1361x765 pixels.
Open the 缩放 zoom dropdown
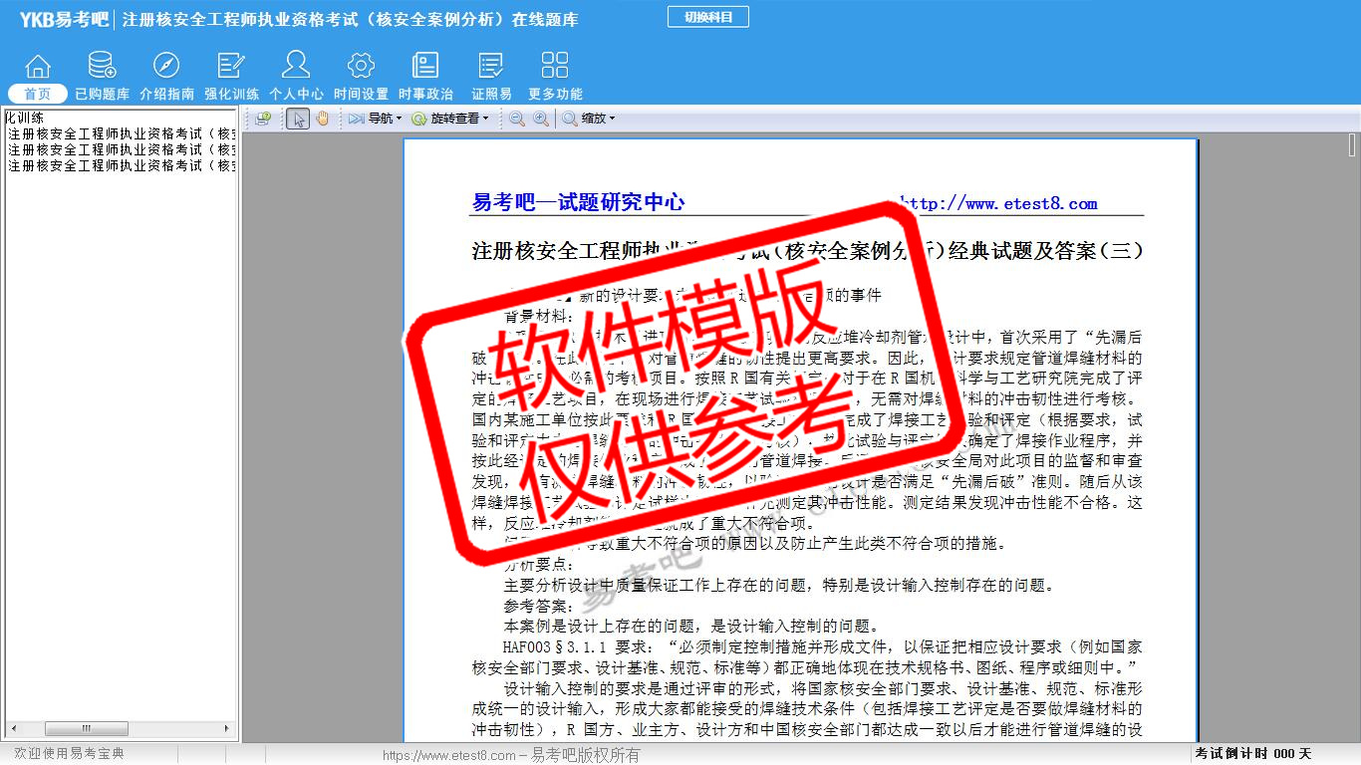point(589,119)
